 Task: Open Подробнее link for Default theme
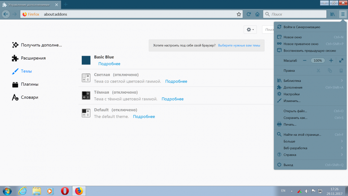tap(144, 117)
